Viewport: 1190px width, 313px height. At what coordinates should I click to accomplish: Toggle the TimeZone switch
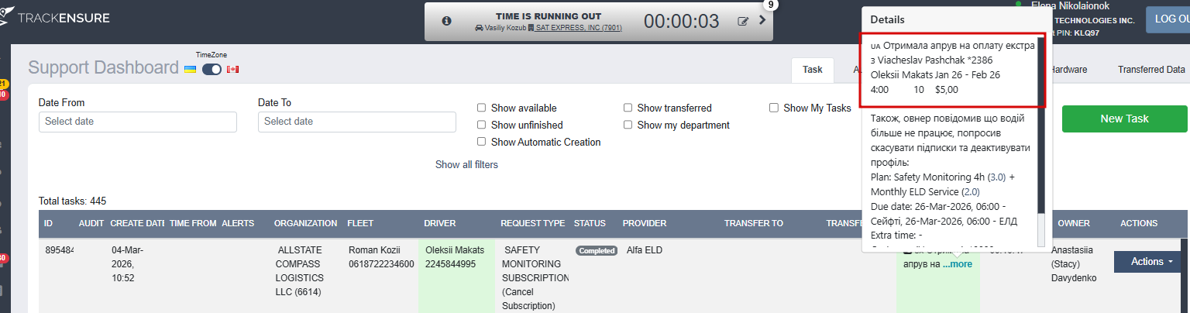pos(212,70)
